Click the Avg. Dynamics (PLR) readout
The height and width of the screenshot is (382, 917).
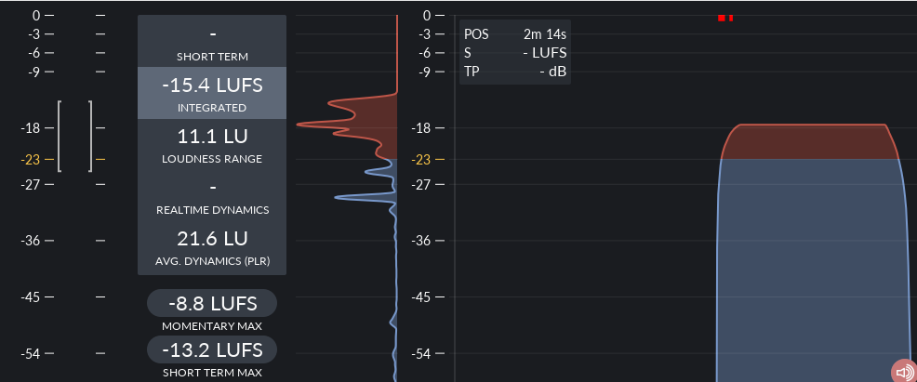click(x=212, y=247)
